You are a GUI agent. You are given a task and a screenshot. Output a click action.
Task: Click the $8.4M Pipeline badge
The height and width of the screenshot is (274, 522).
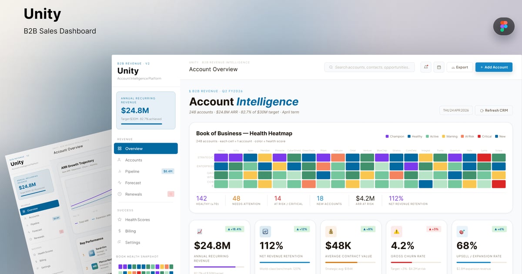[x=168, y=171]
